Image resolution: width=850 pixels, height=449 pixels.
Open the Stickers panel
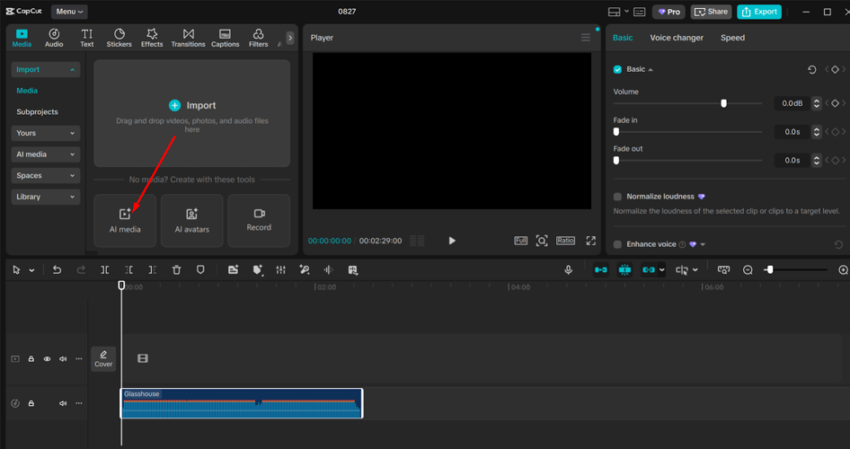(120, 38)
